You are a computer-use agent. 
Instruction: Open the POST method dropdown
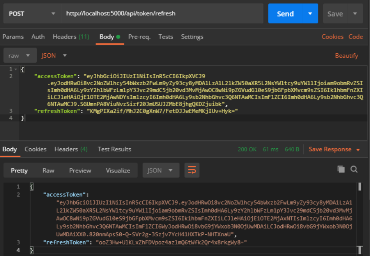[x=31, y=14]
